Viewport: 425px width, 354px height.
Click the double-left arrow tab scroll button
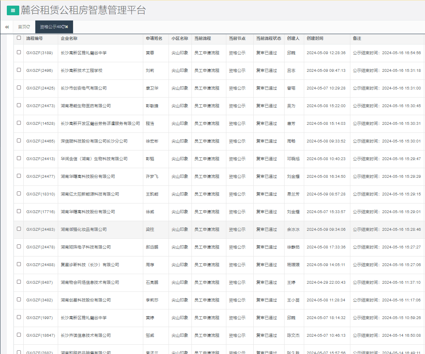7,27
